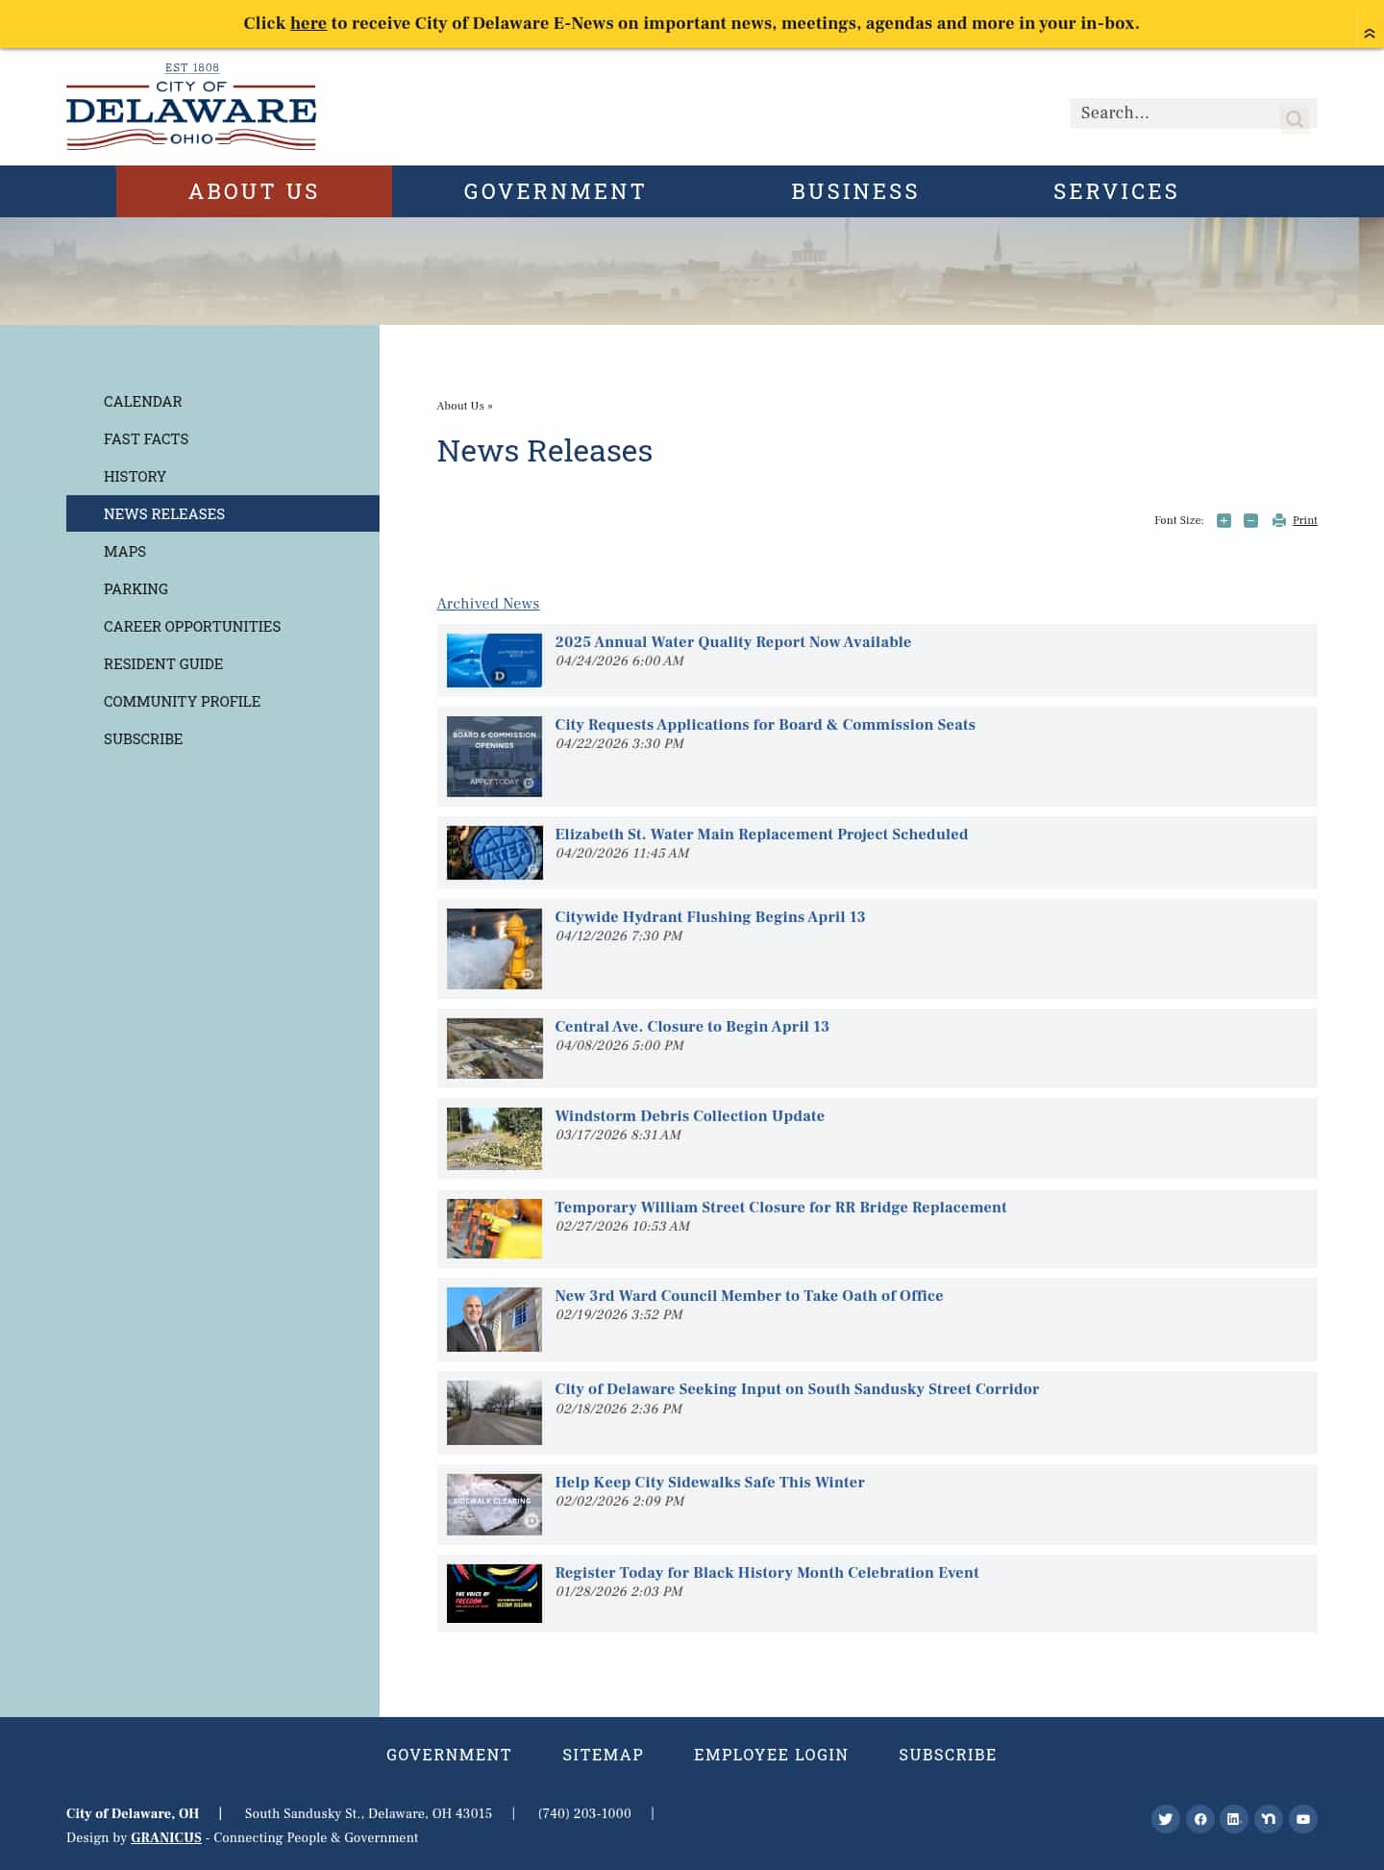
Task: Open Citywide Hydrant Flushing article
Action: (x=709, y=916)
